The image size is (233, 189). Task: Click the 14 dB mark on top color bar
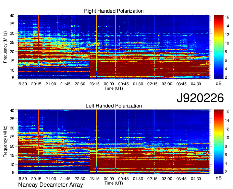point(227,26)
